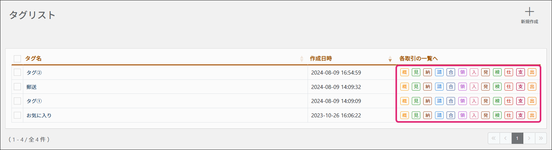Image resolution: width=552 pixels, height=150 pixels.
Task: Click 検 icon in お気に入り row
Action: pyautogui.click(x=497, y=115)
